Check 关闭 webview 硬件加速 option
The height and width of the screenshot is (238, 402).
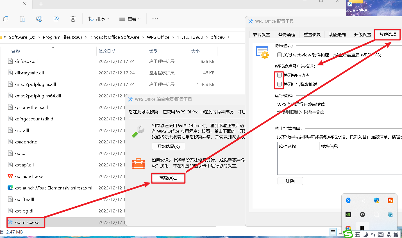click(280, 55)
